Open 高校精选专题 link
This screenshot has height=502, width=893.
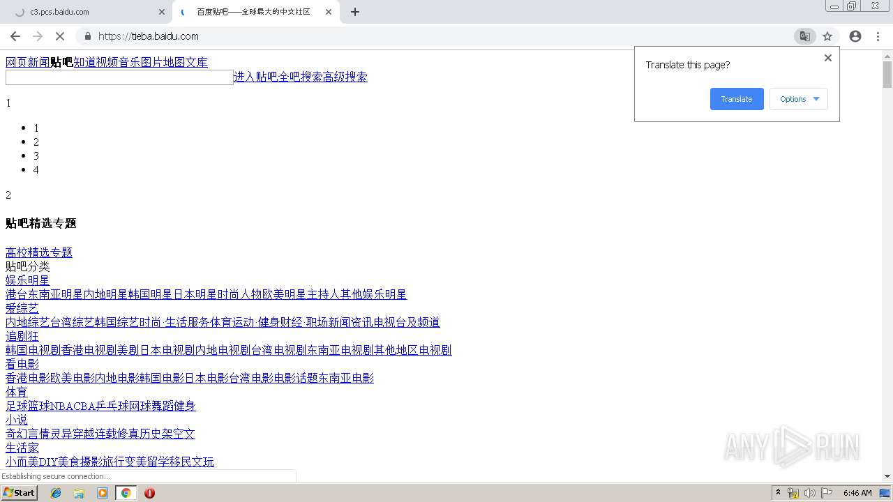click(39, 252)
